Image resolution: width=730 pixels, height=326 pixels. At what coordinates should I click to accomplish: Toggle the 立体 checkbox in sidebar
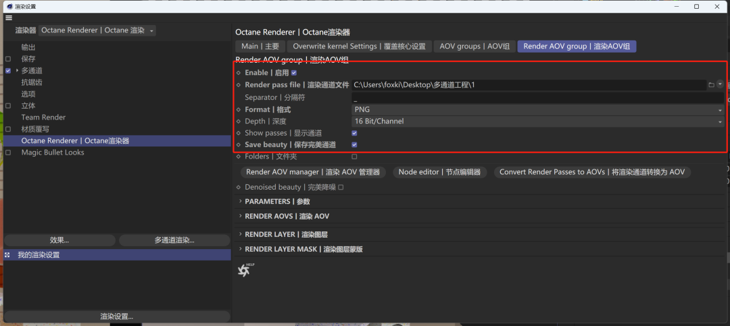pos(8,105)
